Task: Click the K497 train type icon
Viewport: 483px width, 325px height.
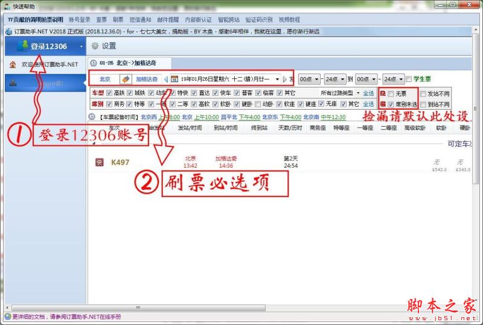Action: [99, 162]
